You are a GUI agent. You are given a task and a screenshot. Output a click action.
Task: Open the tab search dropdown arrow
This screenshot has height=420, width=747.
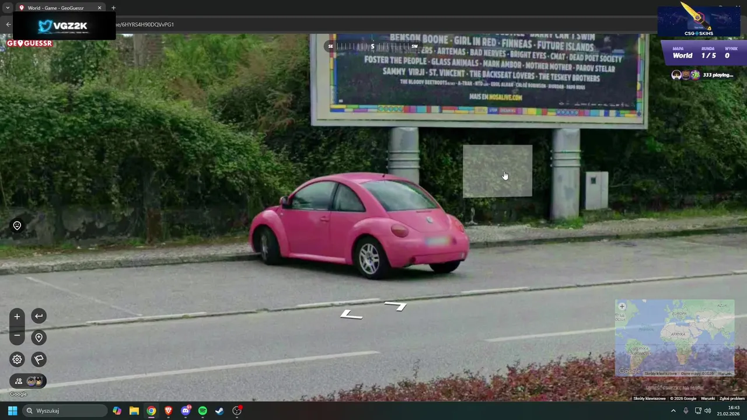(x=8, y=8)
